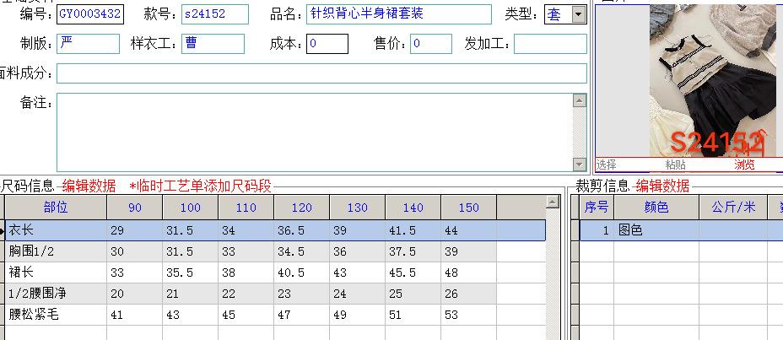The image size is (783, 340).
Task: Focus the 售价 price field
Action: click(430, 43)
